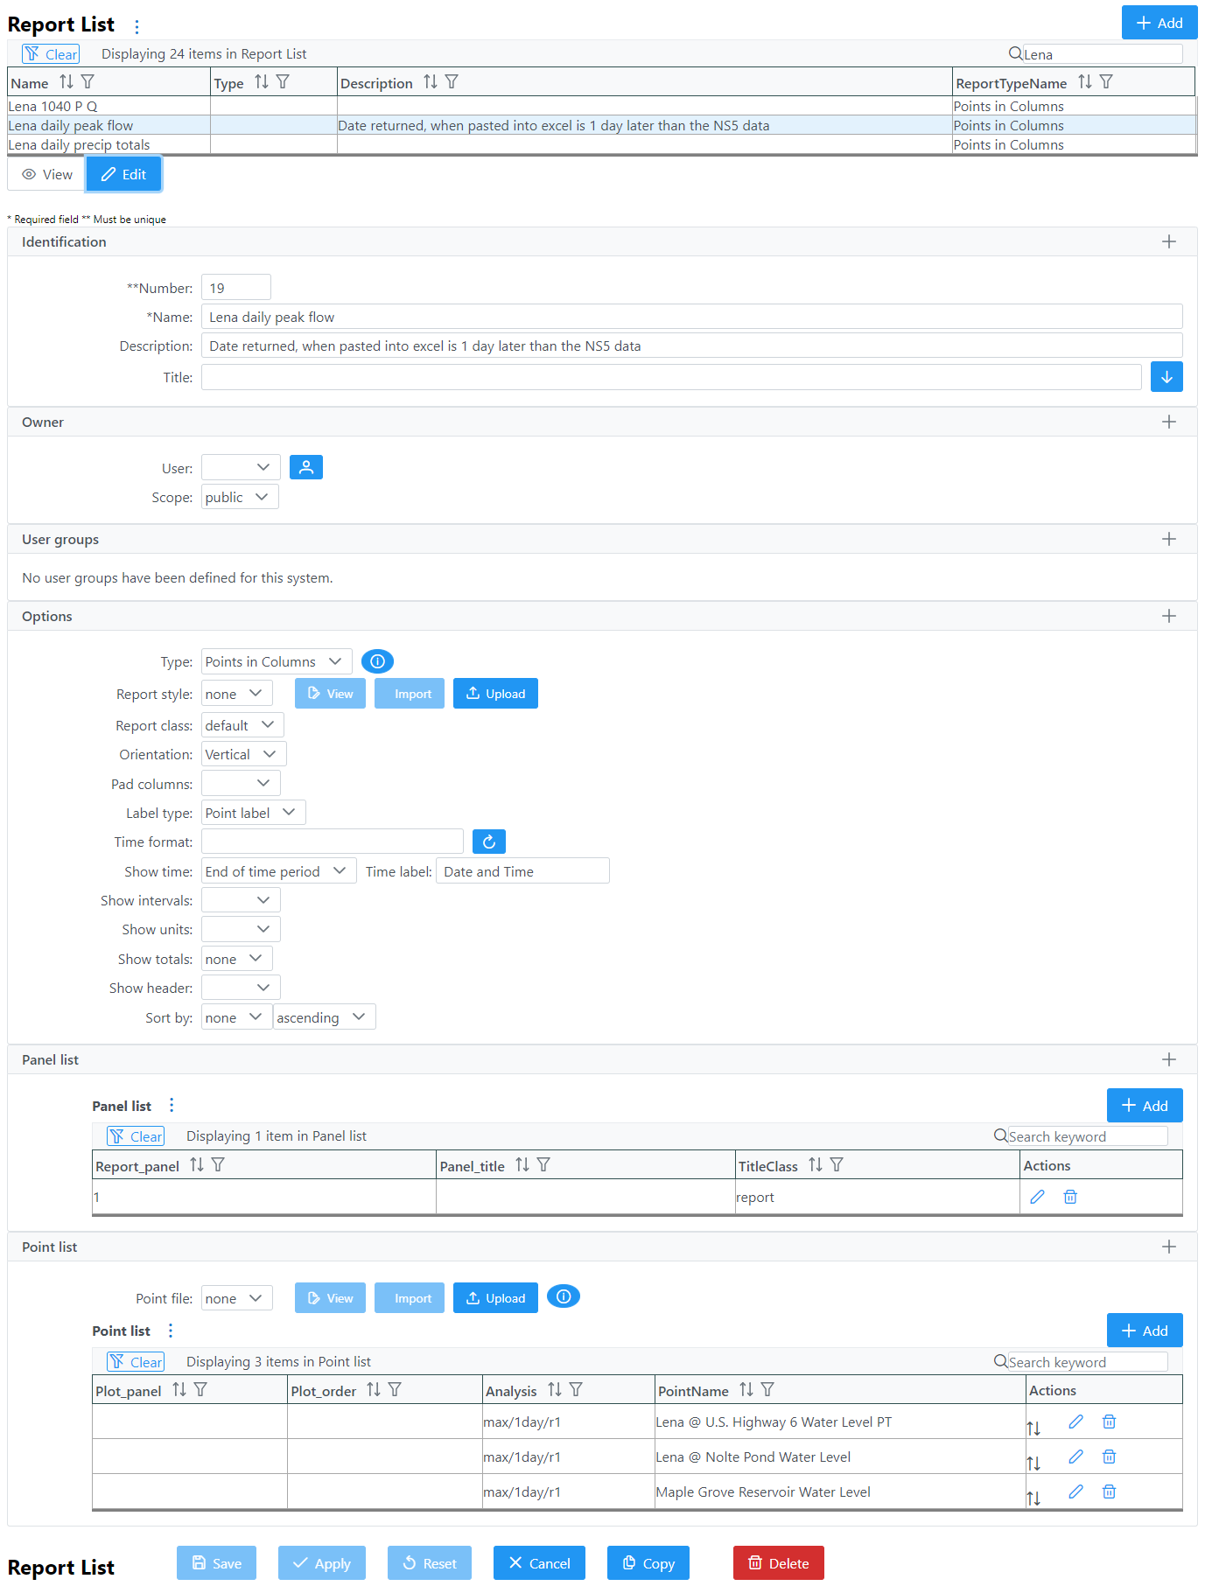
Task: Click the info icon next to Type
Action: pyautogui.click(x=377, y=661)
